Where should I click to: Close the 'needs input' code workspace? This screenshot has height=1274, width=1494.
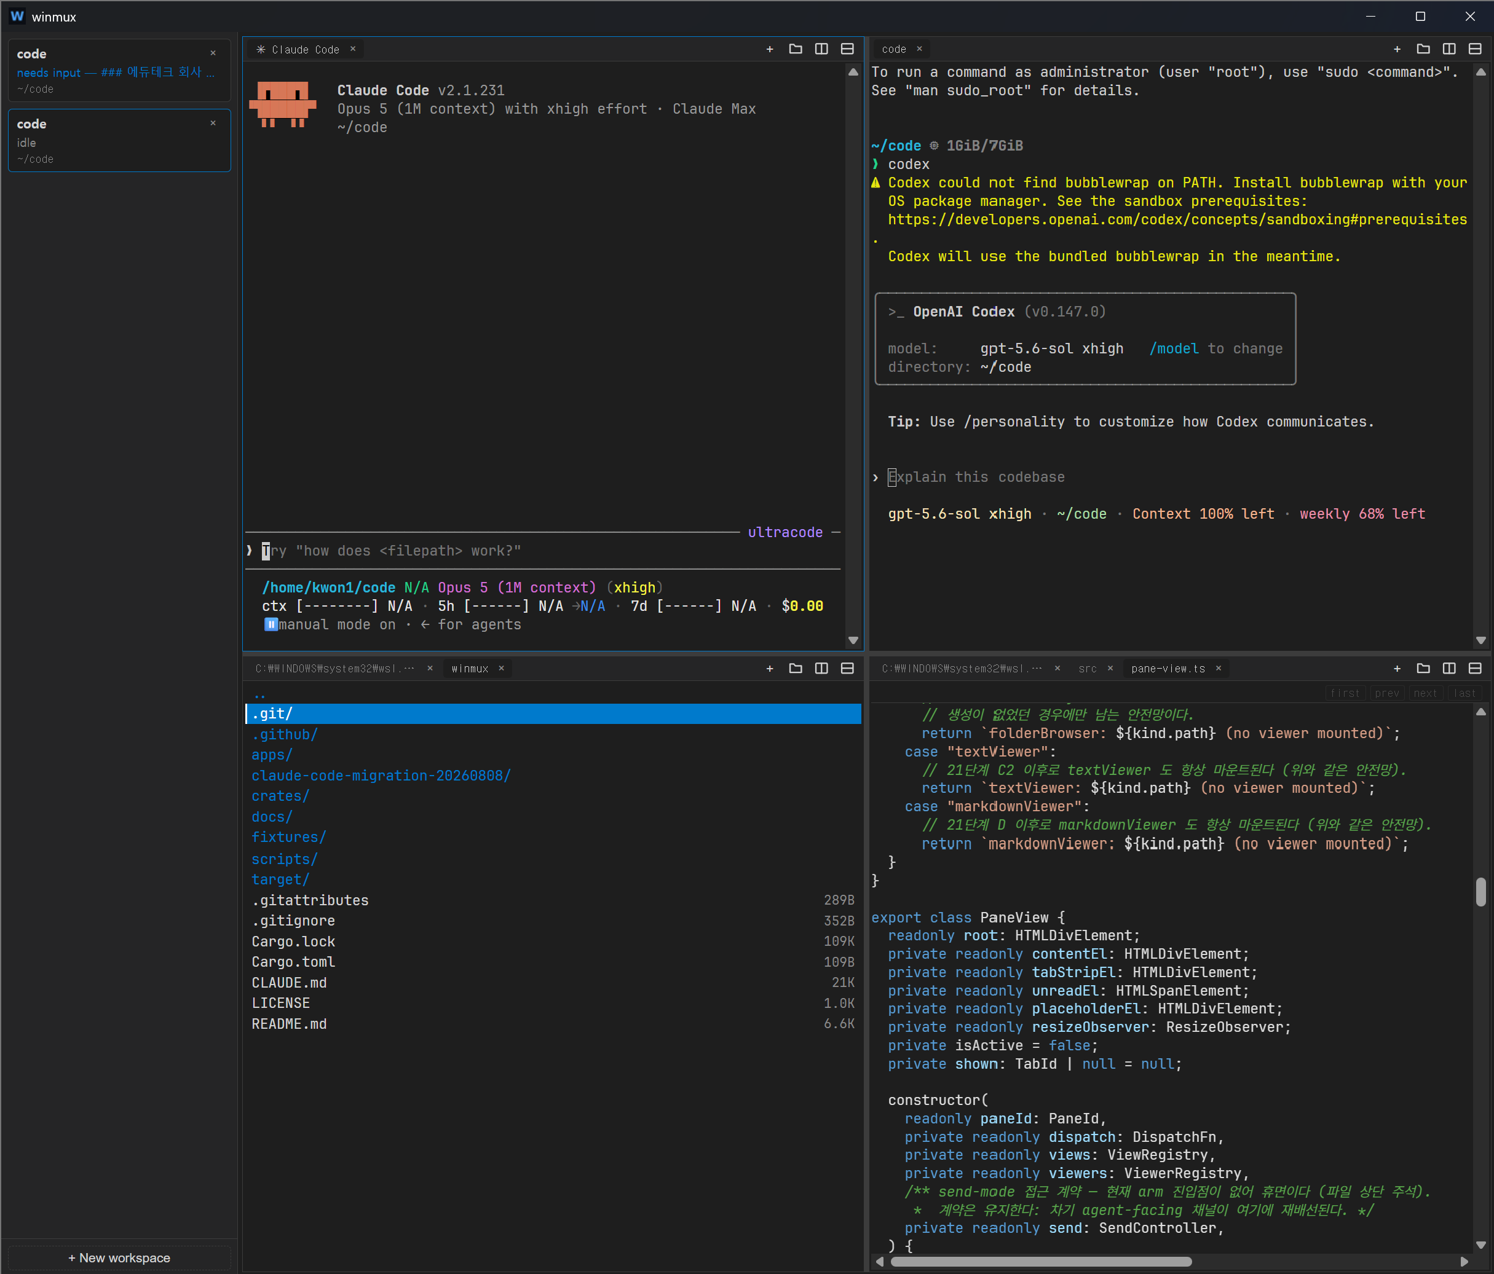coord(213,53)
